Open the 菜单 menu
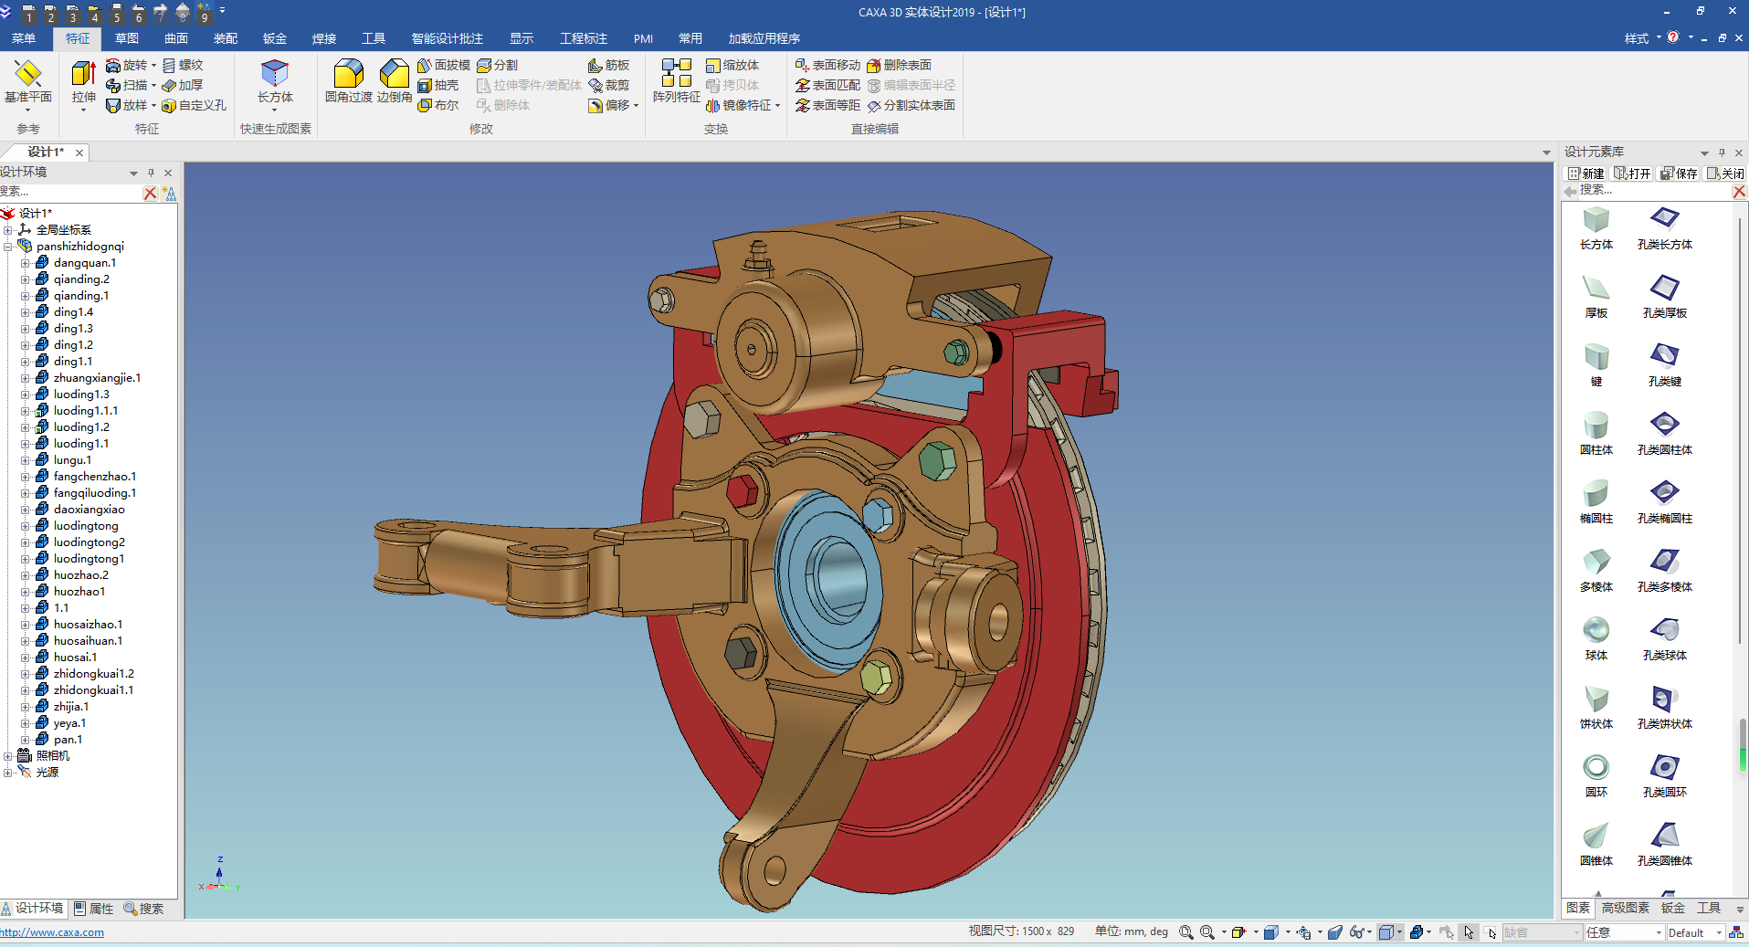This screenshot has height=947, width=1749. pyautogui.click(x=24, y=38)
